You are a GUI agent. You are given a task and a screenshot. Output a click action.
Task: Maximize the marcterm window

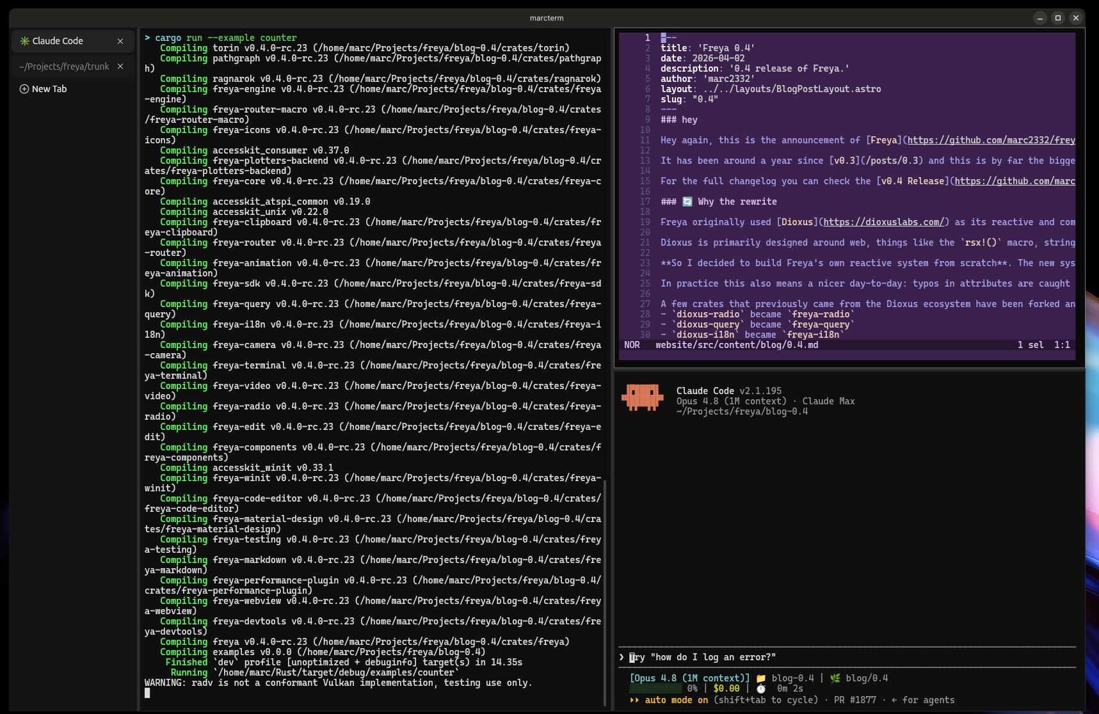coord(1058,18)
